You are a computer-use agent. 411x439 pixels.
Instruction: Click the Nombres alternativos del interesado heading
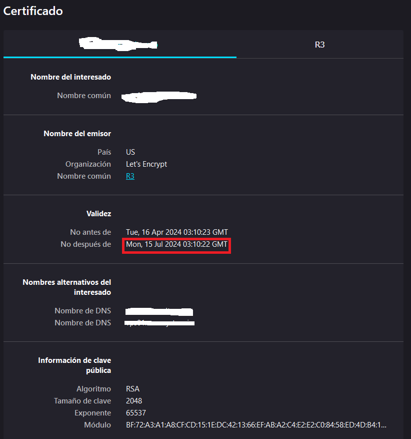point(67,287)
